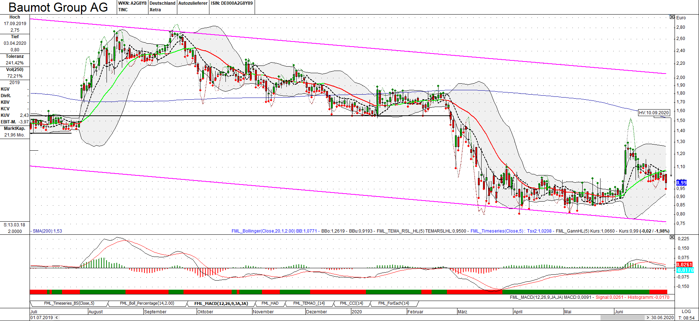Select the FML_ForEach(14) tab
This screenshot has width=699, height=321.
(394, 304)
